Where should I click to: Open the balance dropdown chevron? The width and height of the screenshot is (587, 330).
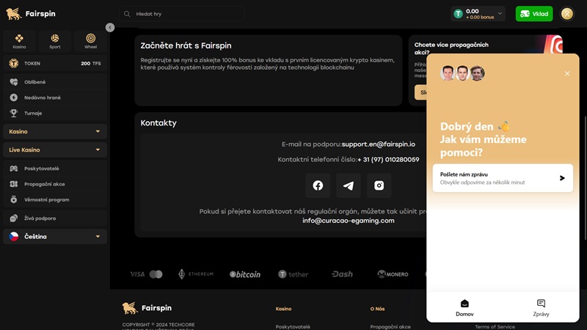pyautogui.click(x=500, y=13)
